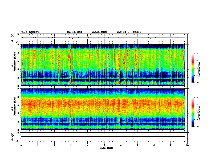Click the ch.2 colorbar "log(PSD)" title

coord(200,113)
